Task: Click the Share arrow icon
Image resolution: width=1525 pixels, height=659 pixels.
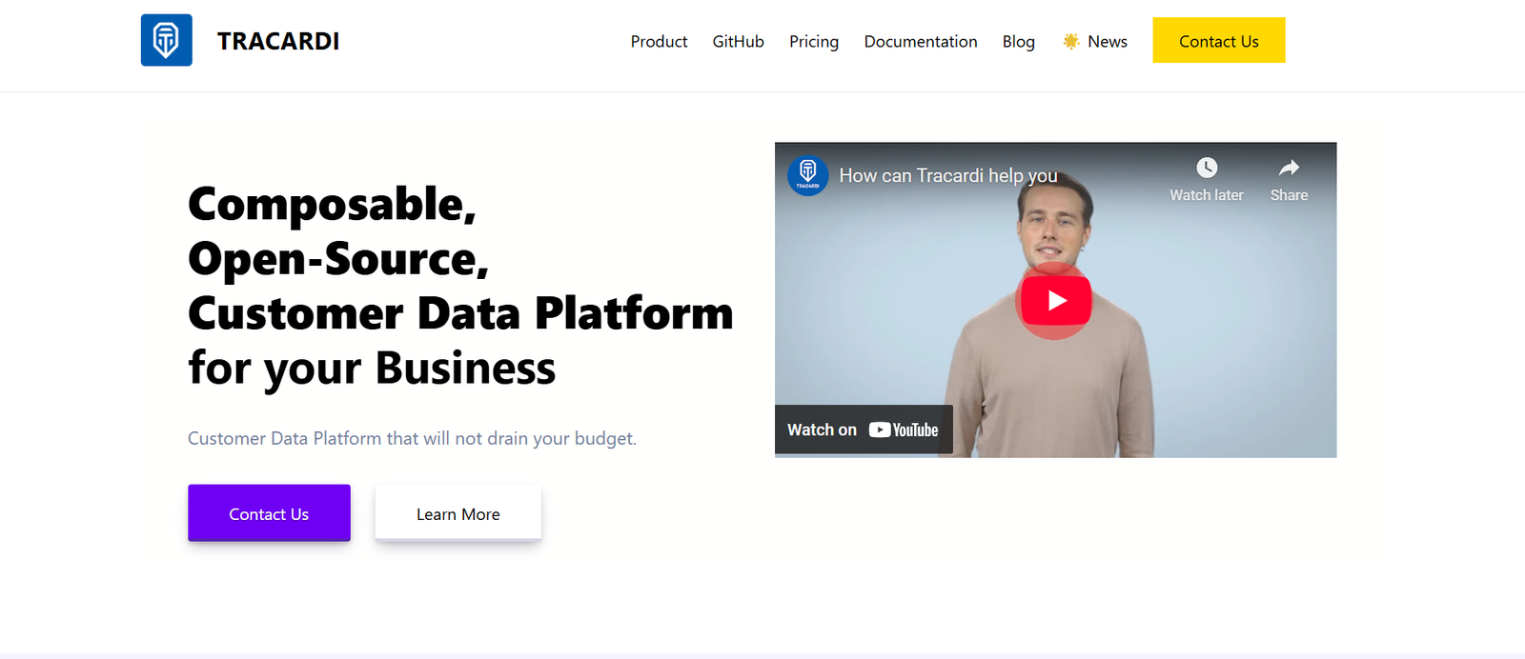Action: pyautogui.click(x=1289, y=169)
